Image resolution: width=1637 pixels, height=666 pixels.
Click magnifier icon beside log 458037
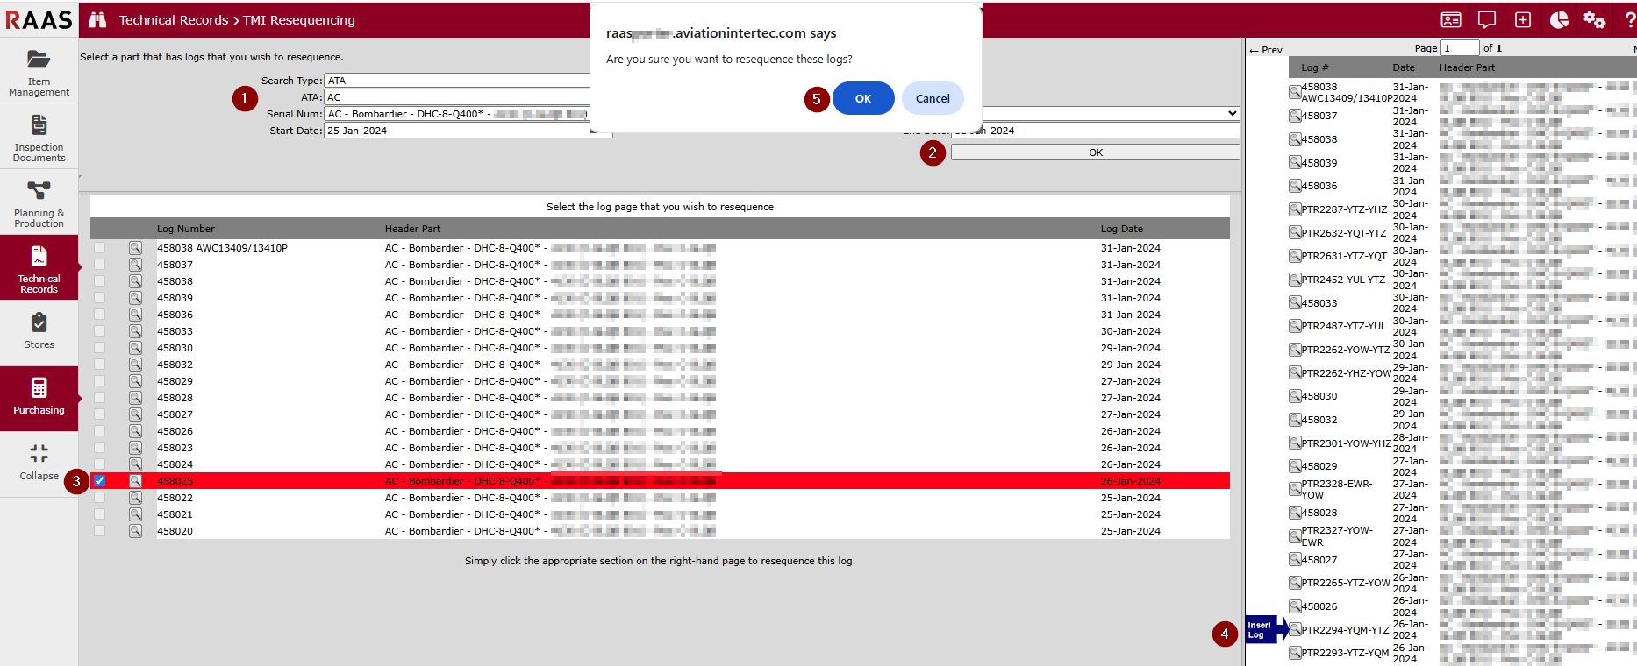coord(135,265)
